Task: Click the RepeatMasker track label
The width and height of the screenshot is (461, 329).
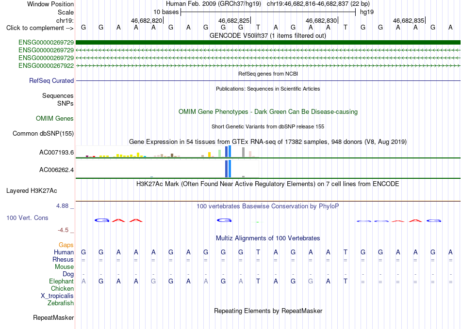Action: coord(53,318)
